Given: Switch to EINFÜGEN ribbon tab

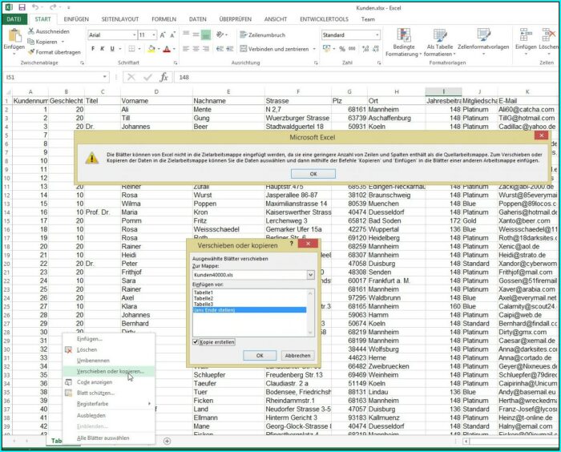Looking at the screenshot, I should [76, 19].
